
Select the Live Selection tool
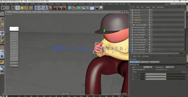click(13, 8)
